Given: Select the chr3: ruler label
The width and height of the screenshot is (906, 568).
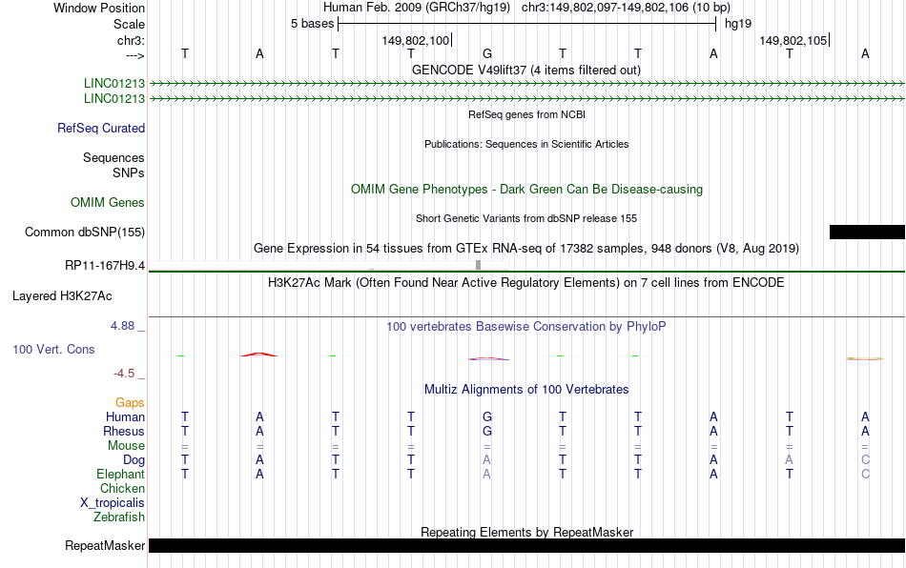Looking at the screenshot, I should [x=131, y=40].
